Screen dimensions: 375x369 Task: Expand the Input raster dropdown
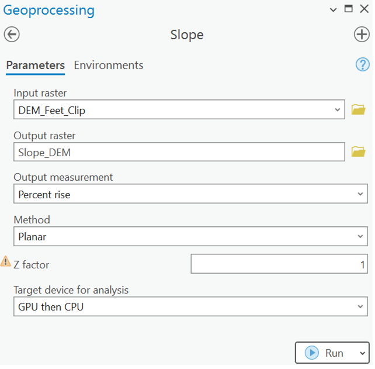click(337, 110)
